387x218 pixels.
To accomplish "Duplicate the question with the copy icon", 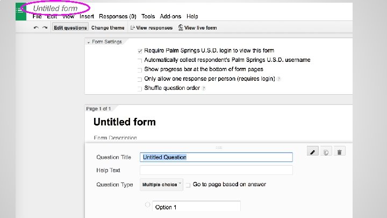I will 326,152.
